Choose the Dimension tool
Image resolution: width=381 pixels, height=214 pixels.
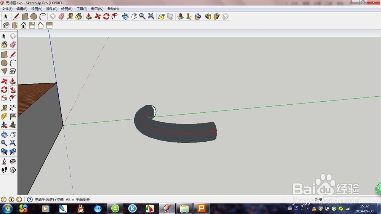point(13,108)
